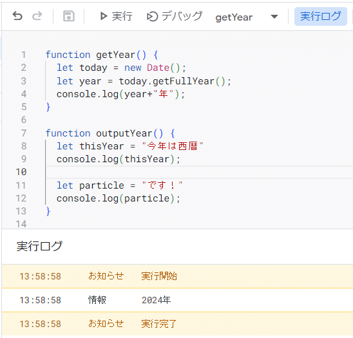The width and height of the screenshot is (353, 338).
Task: Click the undo arrow icon
Action: pyautogui.click(x=17, y=16)
